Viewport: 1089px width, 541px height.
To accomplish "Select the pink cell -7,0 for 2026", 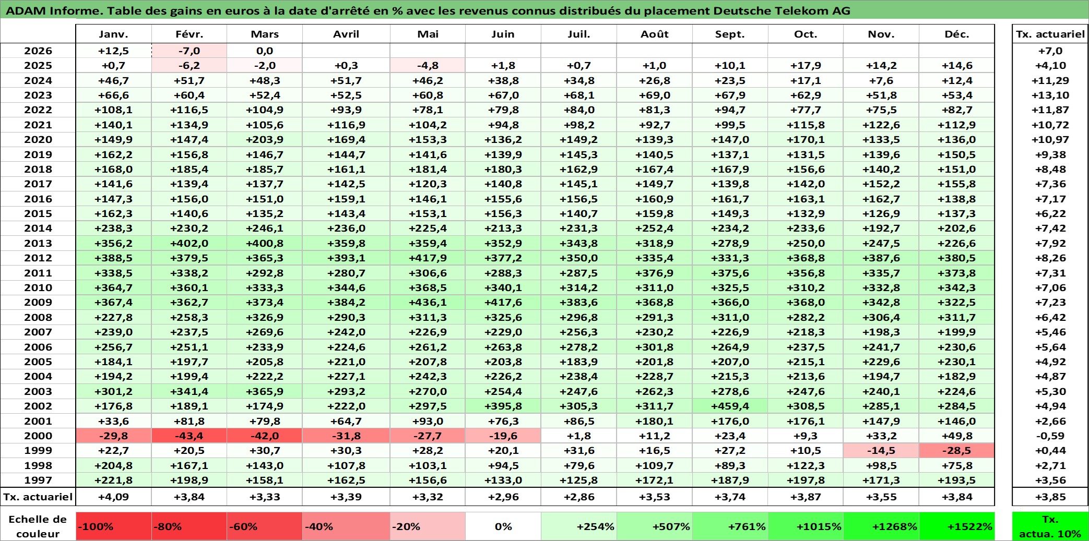I will [x=189, y=51].
